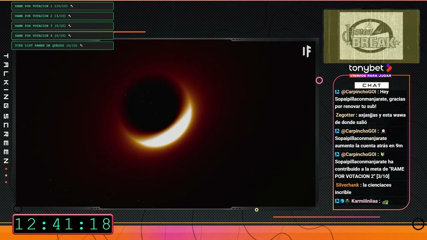427x240 pixels.
Task: Click the CHAT header label
Action: coord(372,85)
